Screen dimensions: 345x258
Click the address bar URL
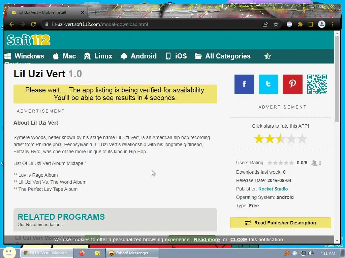[x=100, y=24]
